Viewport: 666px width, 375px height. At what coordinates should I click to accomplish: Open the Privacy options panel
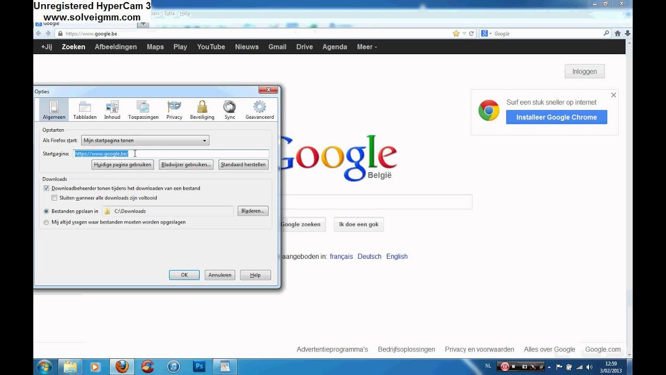click(x=174, y=110)
